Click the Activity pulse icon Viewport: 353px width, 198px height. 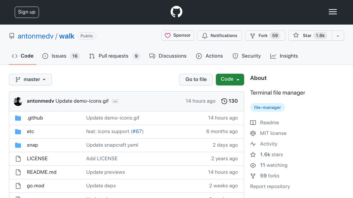[253, 144]
